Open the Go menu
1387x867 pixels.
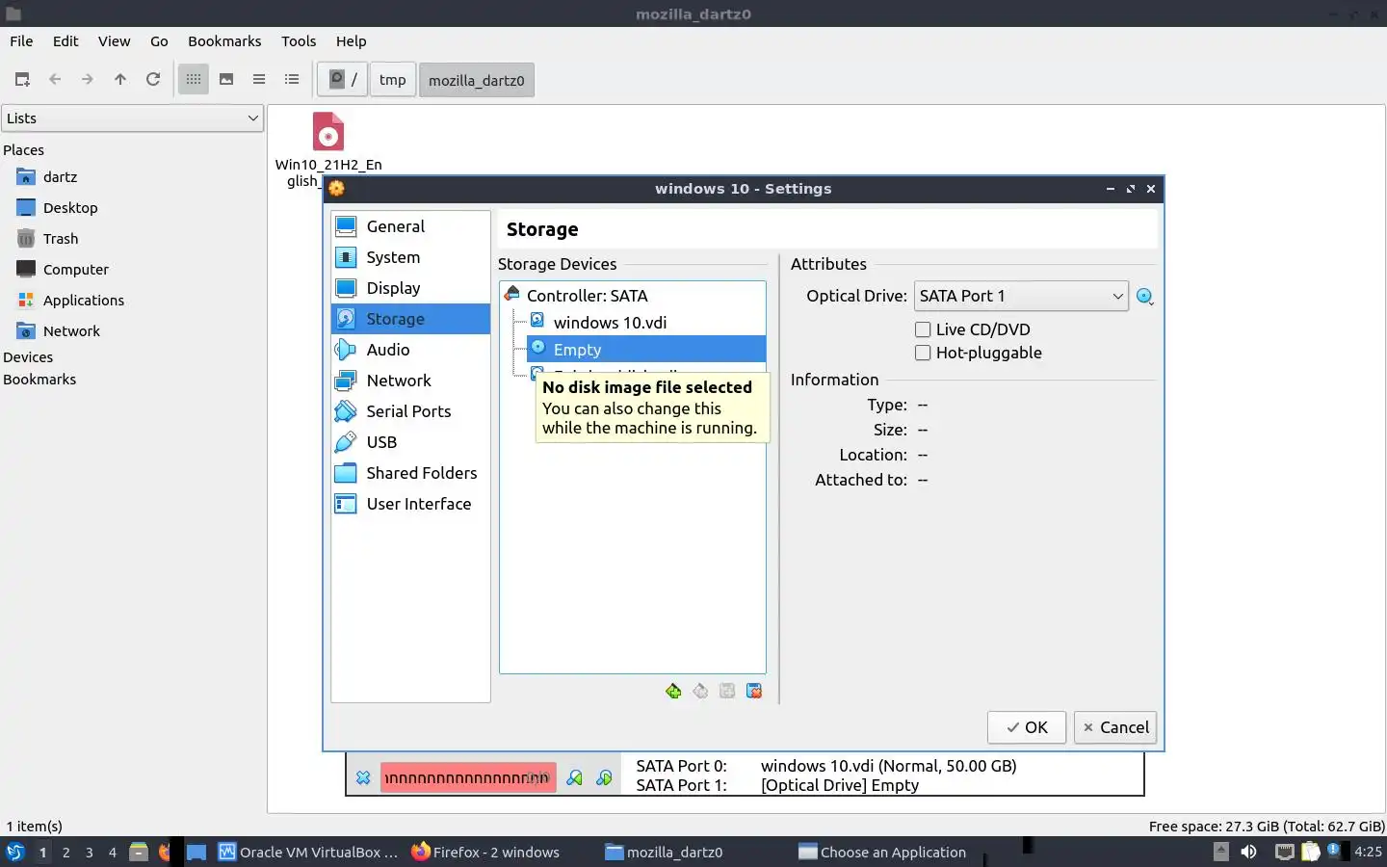point(159,41)
